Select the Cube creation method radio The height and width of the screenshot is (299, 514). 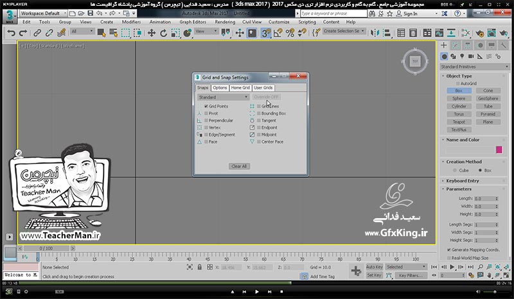click(x=455, y=170)
